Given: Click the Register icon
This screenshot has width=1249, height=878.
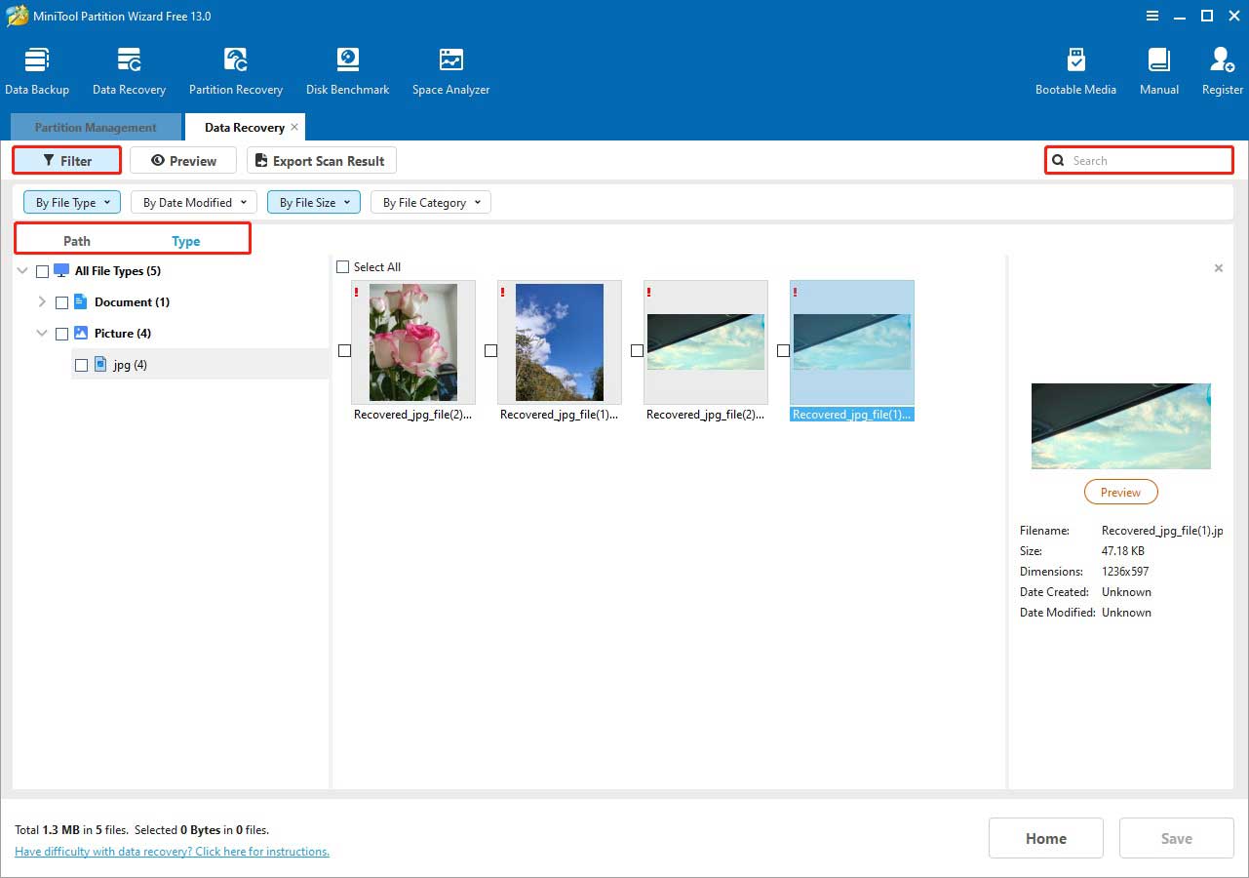Looking at the screenshot, I should (1221, 67).
